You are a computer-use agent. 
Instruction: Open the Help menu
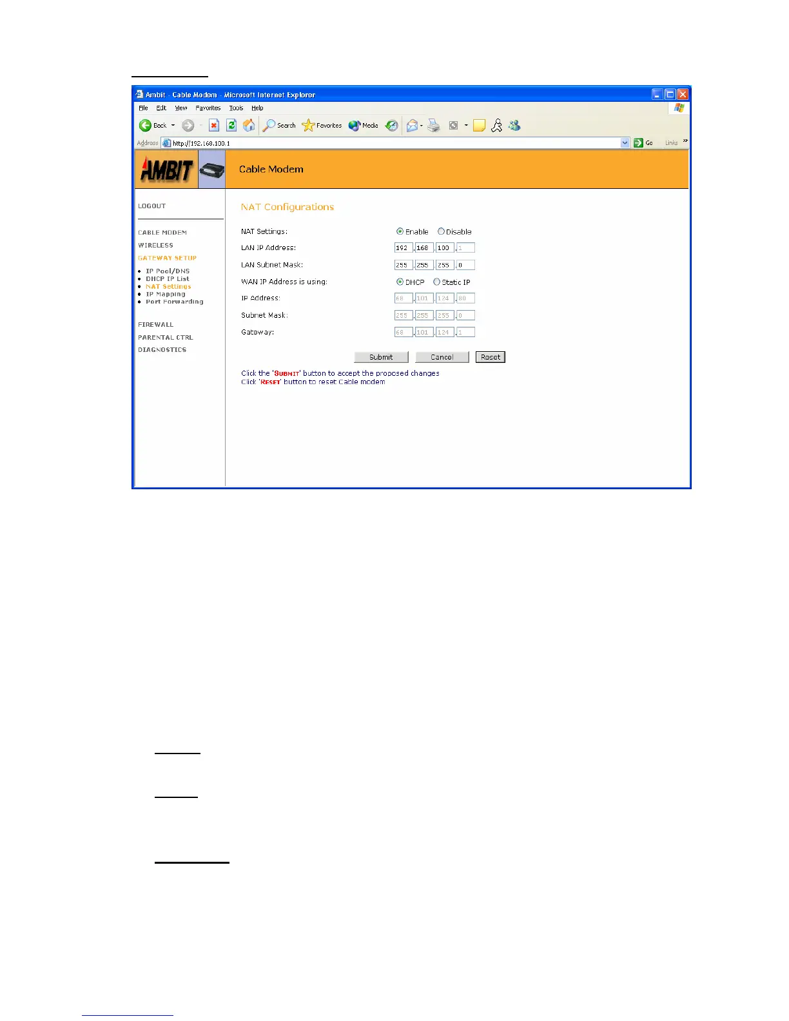tap(257, 108)
